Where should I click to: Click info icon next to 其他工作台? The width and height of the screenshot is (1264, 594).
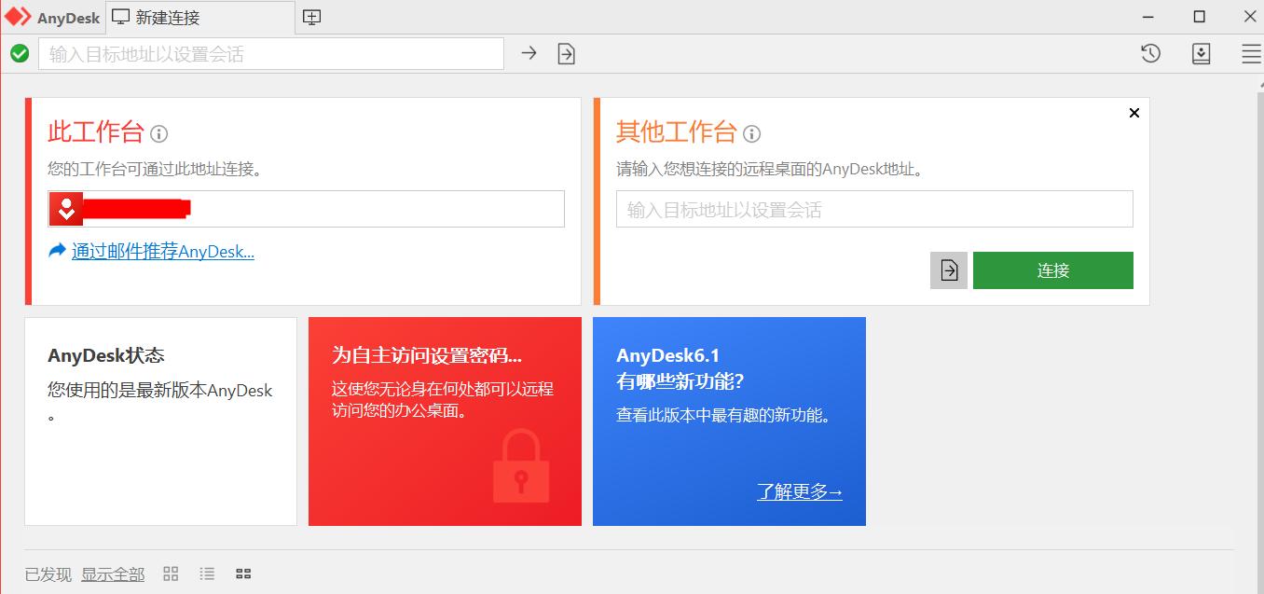[x=751, y=133]
